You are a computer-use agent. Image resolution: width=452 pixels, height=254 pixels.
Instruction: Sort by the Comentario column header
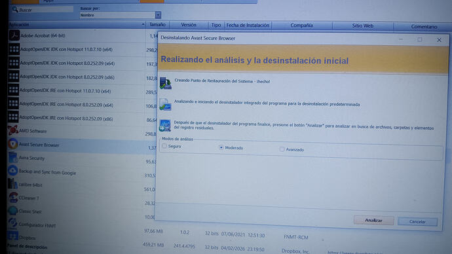424,26
